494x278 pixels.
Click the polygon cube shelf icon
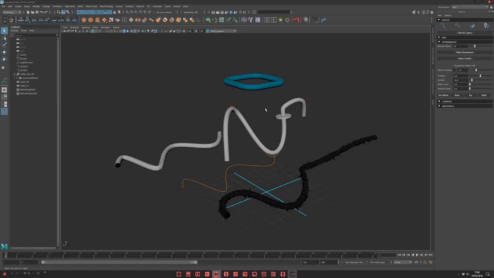91,20
